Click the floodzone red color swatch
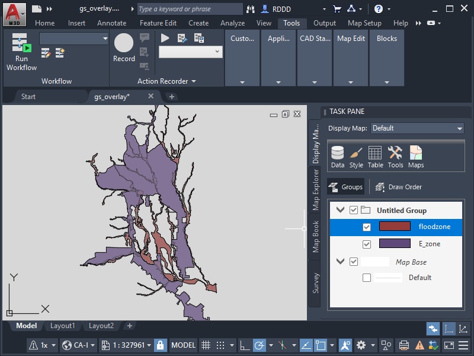474x356 pixels. point(395,227)
